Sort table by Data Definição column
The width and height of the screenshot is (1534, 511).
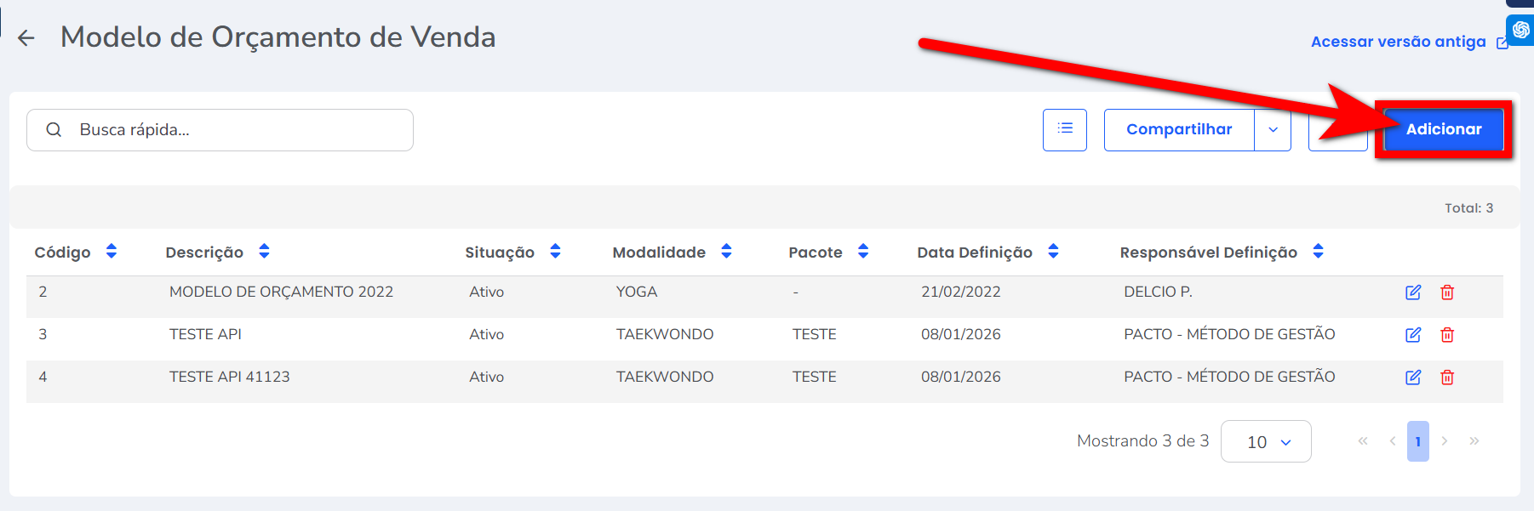pyautogui.click(x=1053, y=252)
